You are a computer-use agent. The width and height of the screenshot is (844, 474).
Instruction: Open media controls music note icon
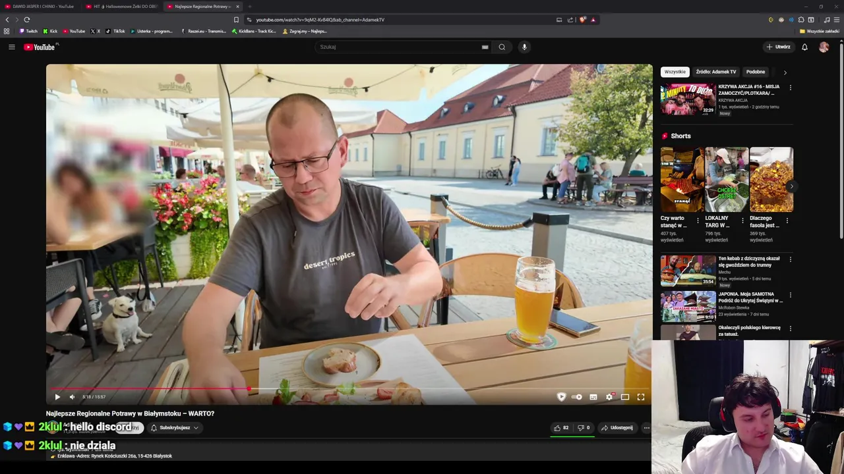827,20
